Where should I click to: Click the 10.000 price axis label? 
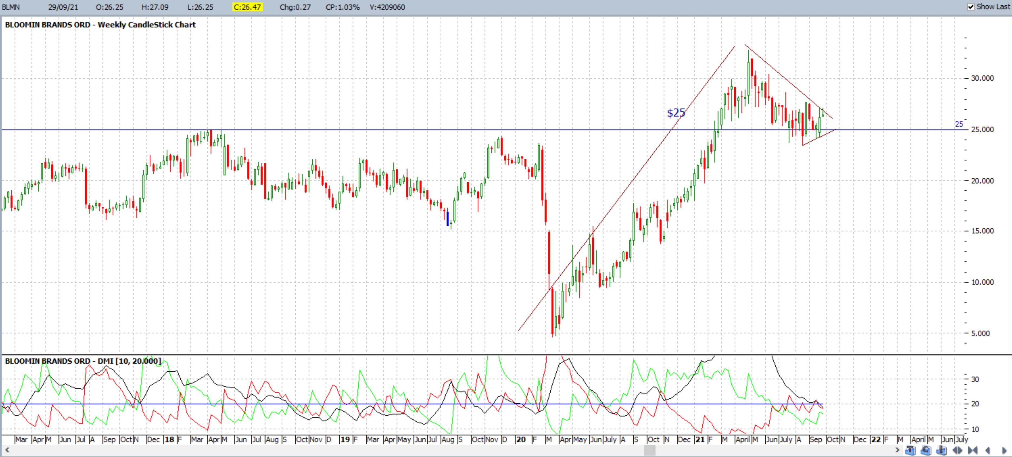coord(982,282)
